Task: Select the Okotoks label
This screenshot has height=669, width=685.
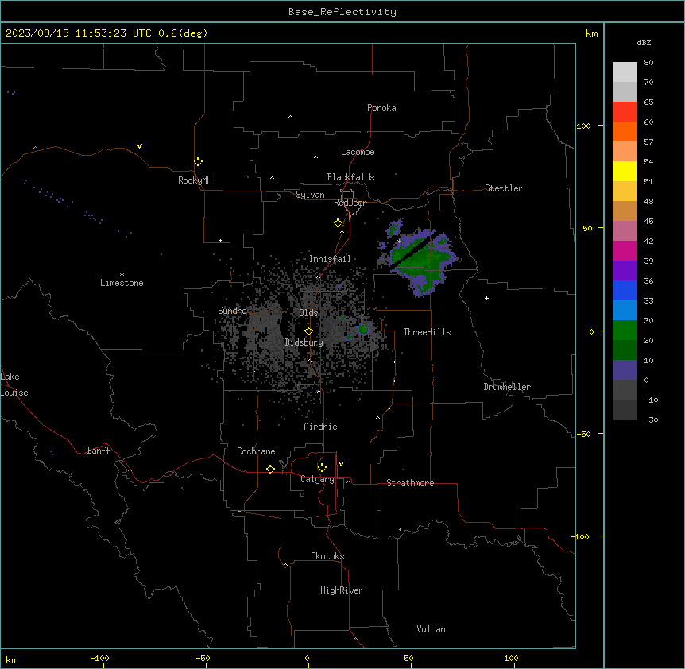Action: coord(327,556)
